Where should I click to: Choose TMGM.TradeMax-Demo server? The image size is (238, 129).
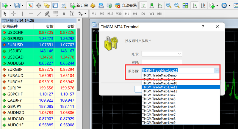click(x=181, y=75)
